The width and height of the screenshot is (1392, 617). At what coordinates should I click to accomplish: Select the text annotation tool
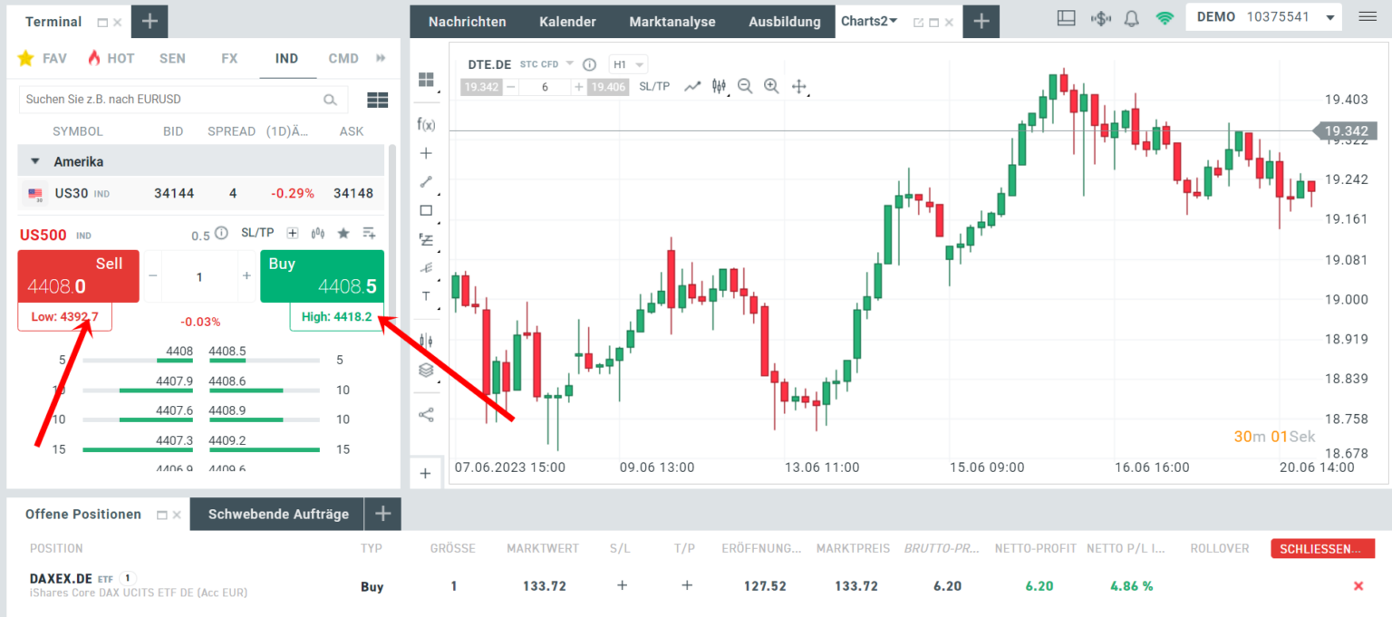point(426,296)
